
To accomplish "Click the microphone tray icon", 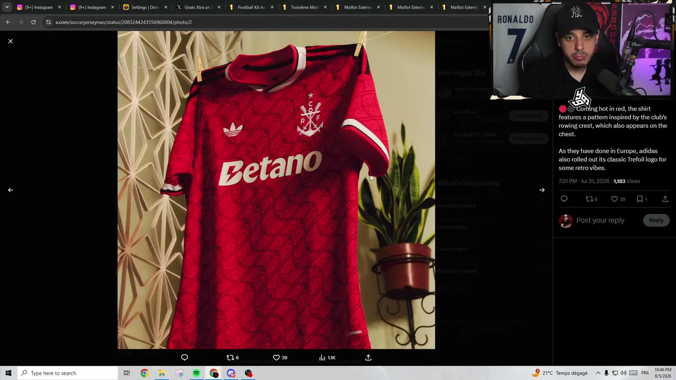I will coord(606,373).
